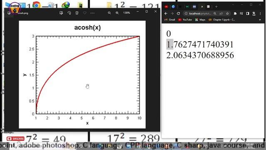Expand the hidden bookmarks chevron

coord(260,20)
